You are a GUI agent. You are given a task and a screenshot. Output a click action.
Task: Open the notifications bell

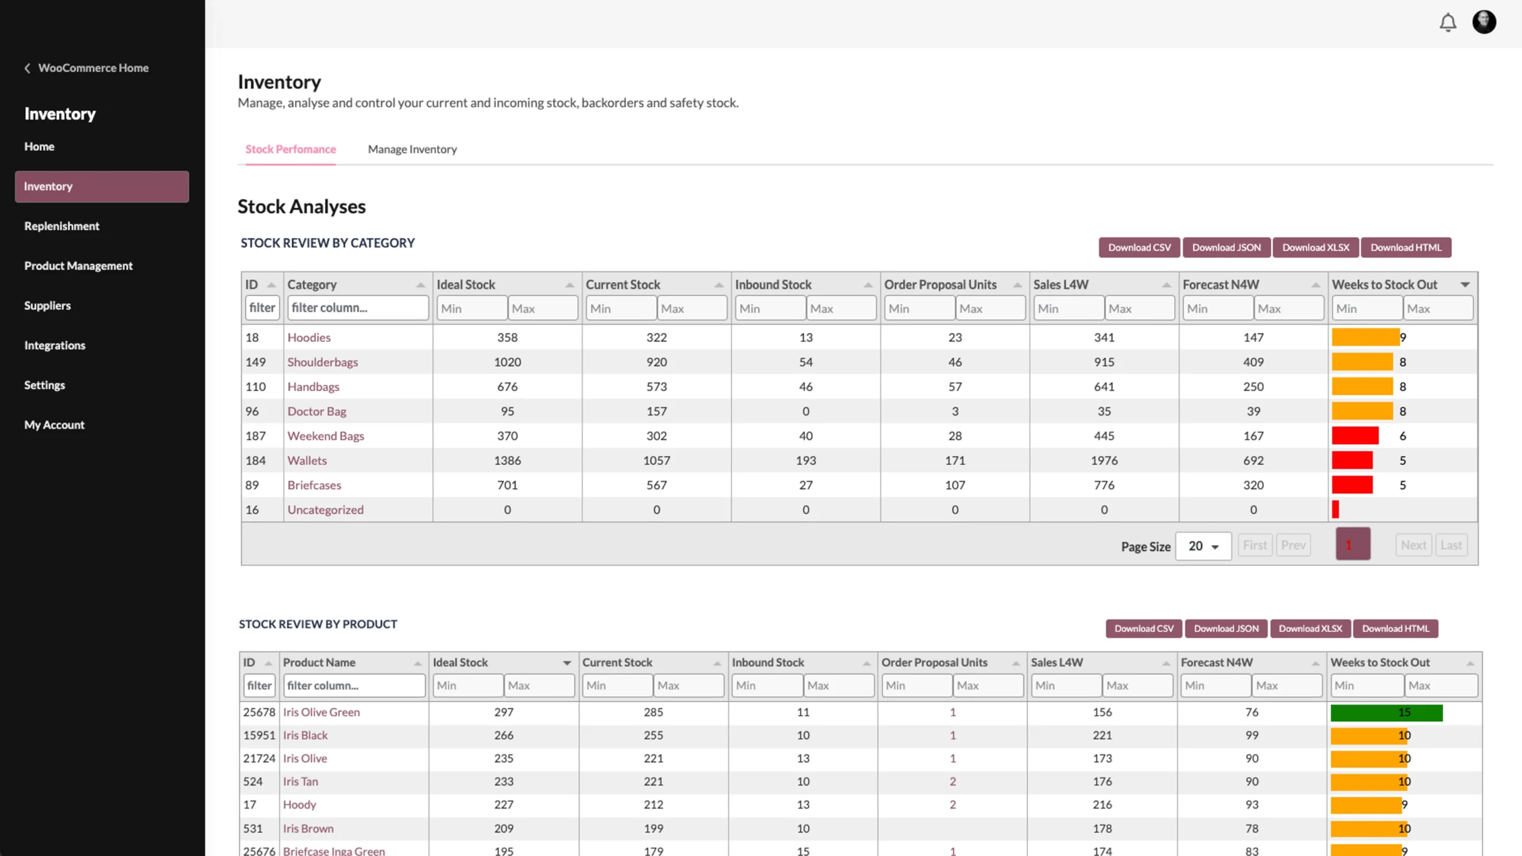[x=1448, y=23]
